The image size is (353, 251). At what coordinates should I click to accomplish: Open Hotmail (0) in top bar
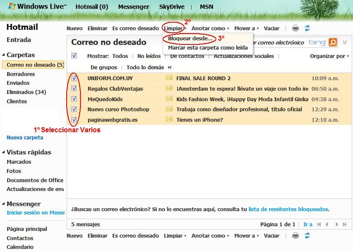coord(92,7)
